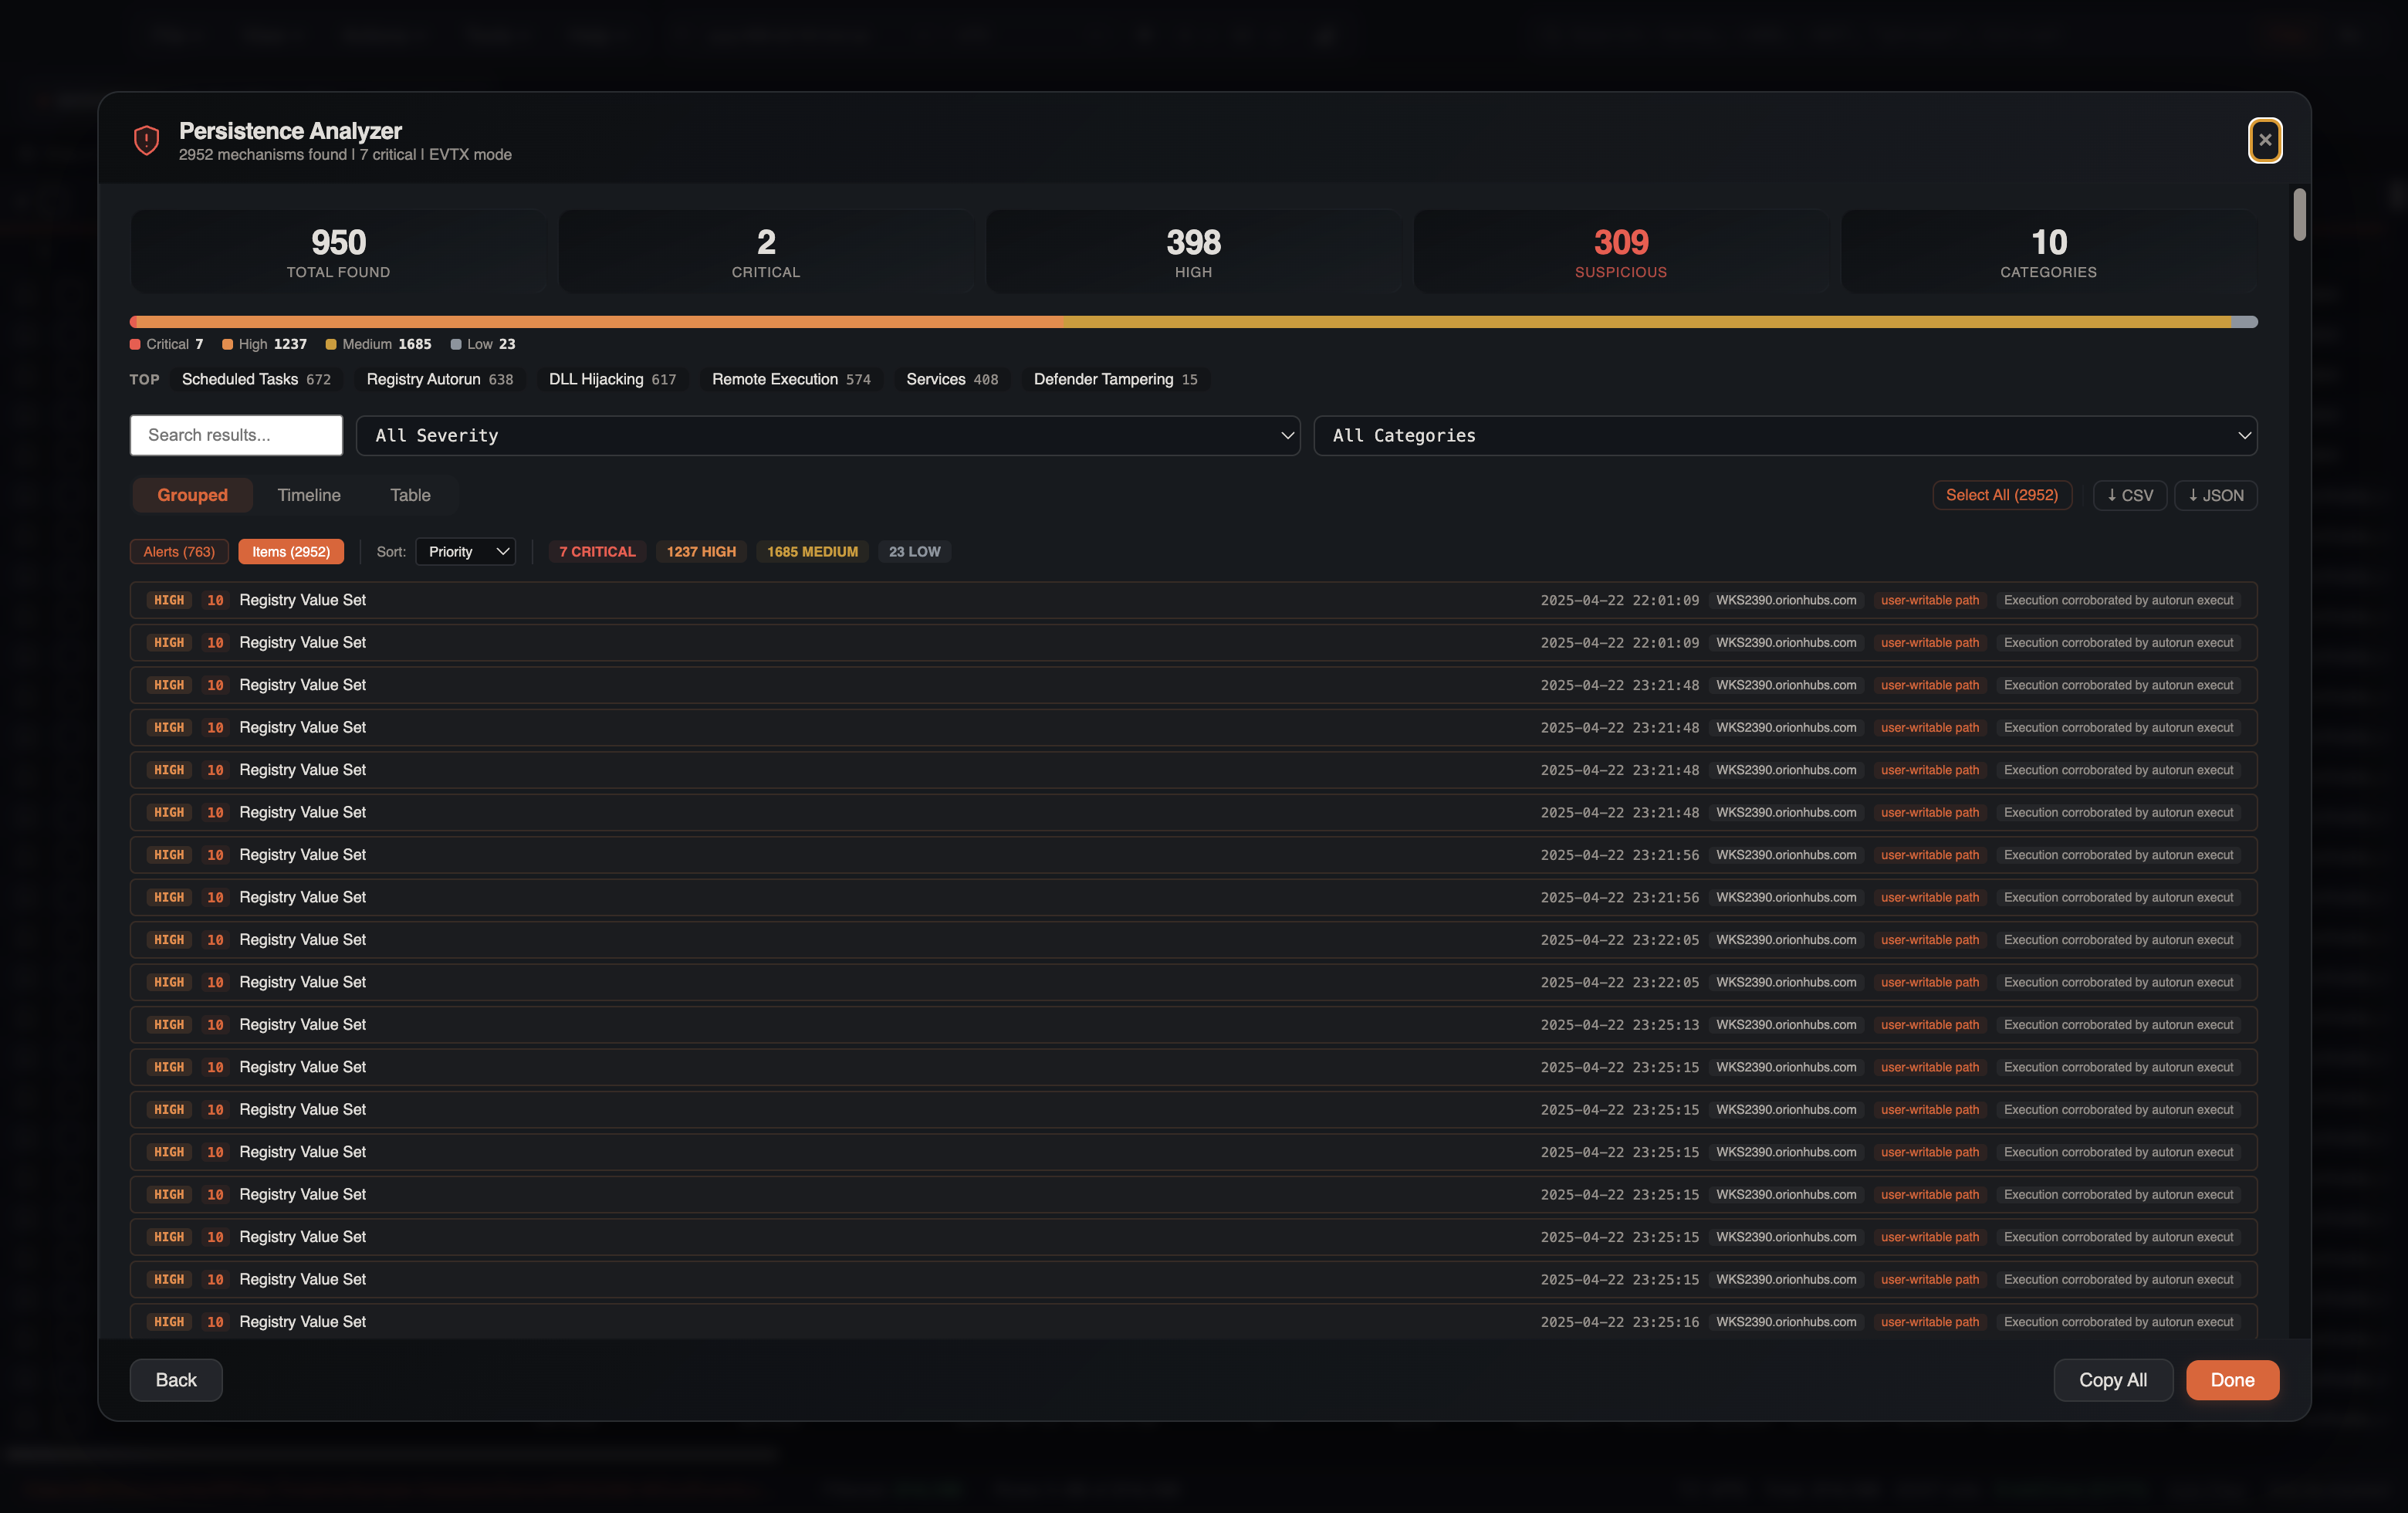Close the Persistence Analyzer dialog

tap(2265, 140)
